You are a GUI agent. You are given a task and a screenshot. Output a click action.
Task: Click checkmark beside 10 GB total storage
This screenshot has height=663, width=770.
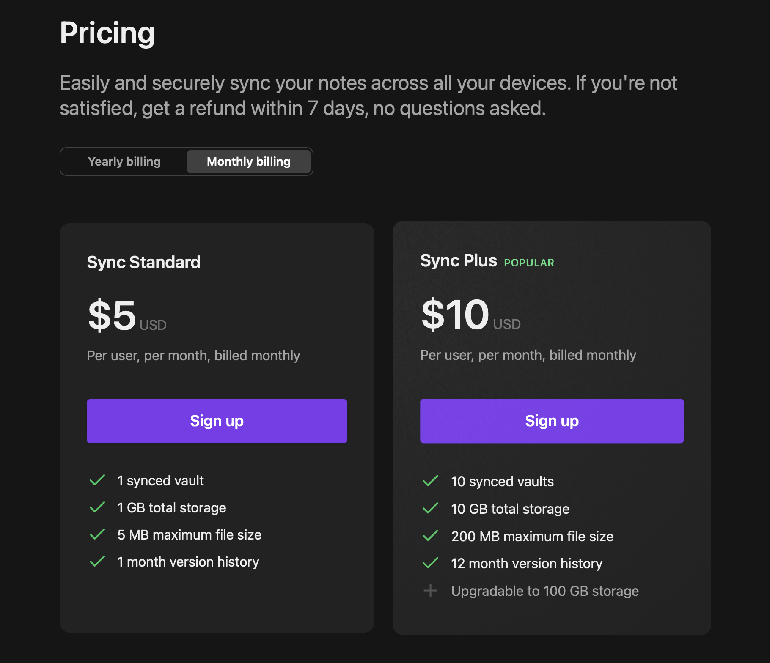point(430,509)
